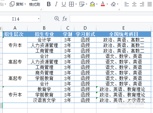Click the draw border pencil icon
The height and width of the screenshot is (113, 153).
pyautogui.click(x=82, y=4)
